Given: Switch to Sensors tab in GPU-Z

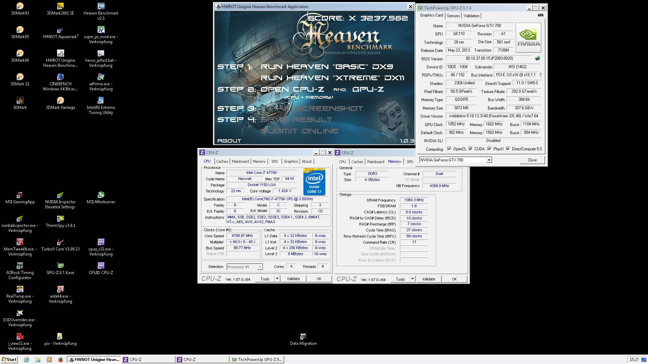Looking at the screenshot, I should pos(453,16).
